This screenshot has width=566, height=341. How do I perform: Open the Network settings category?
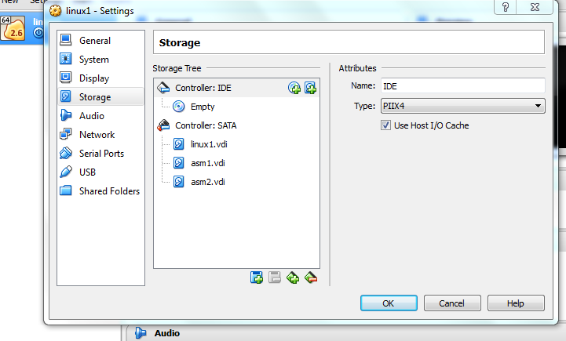[x=100, y=134]
